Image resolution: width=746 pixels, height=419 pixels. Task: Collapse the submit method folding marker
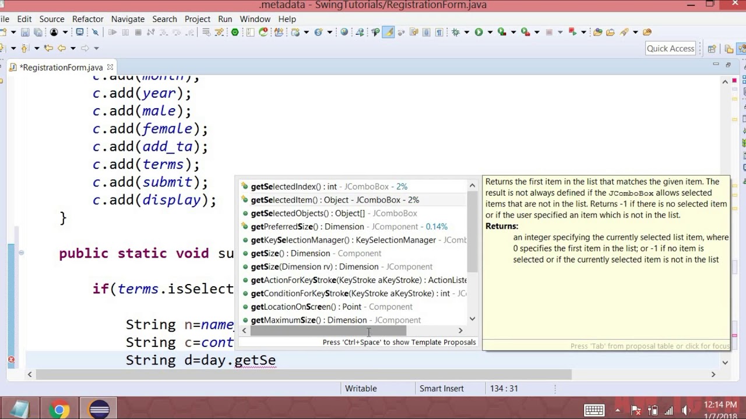[21, 253]
